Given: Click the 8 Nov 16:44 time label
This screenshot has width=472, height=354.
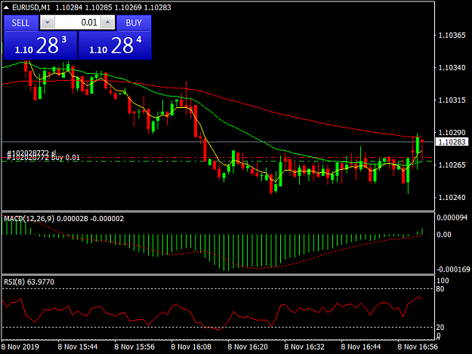Looking at the screenshot, I should tap(361, 346).
